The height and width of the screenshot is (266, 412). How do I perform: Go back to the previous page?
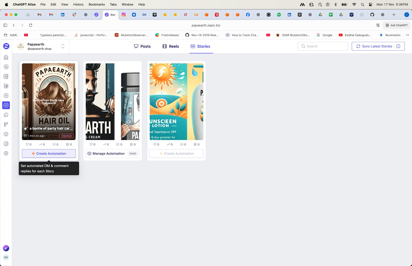click(14, 25)
